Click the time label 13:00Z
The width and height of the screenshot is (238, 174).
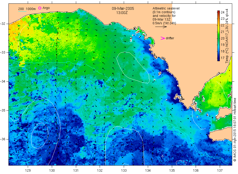pos(122,13)
